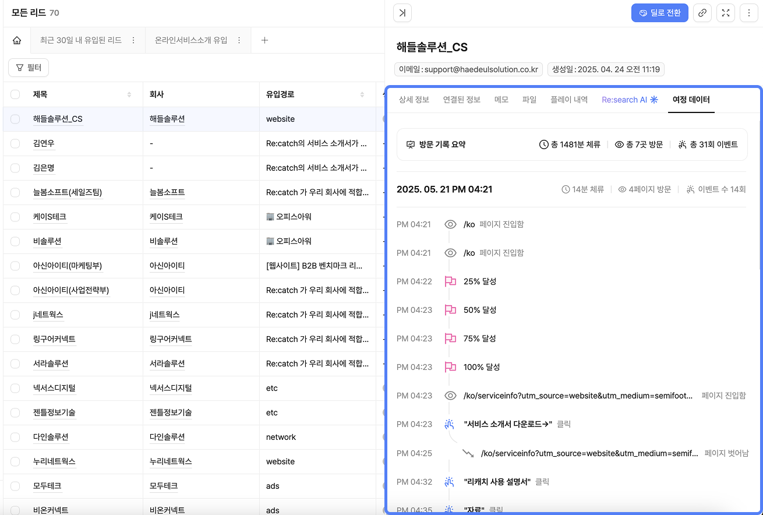Copy link with the chain icon
Screen dimensions: 763x515
point(702,13)
